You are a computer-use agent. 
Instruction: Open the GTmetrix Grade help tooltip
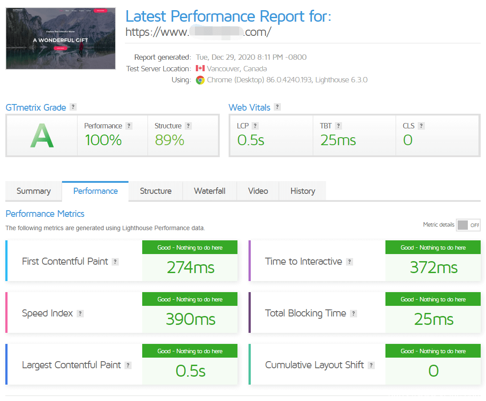click(x=73, y=107)
